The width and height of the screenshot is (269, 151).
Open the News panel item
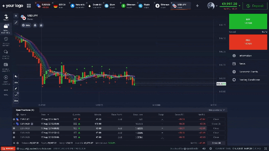(248, 64)
